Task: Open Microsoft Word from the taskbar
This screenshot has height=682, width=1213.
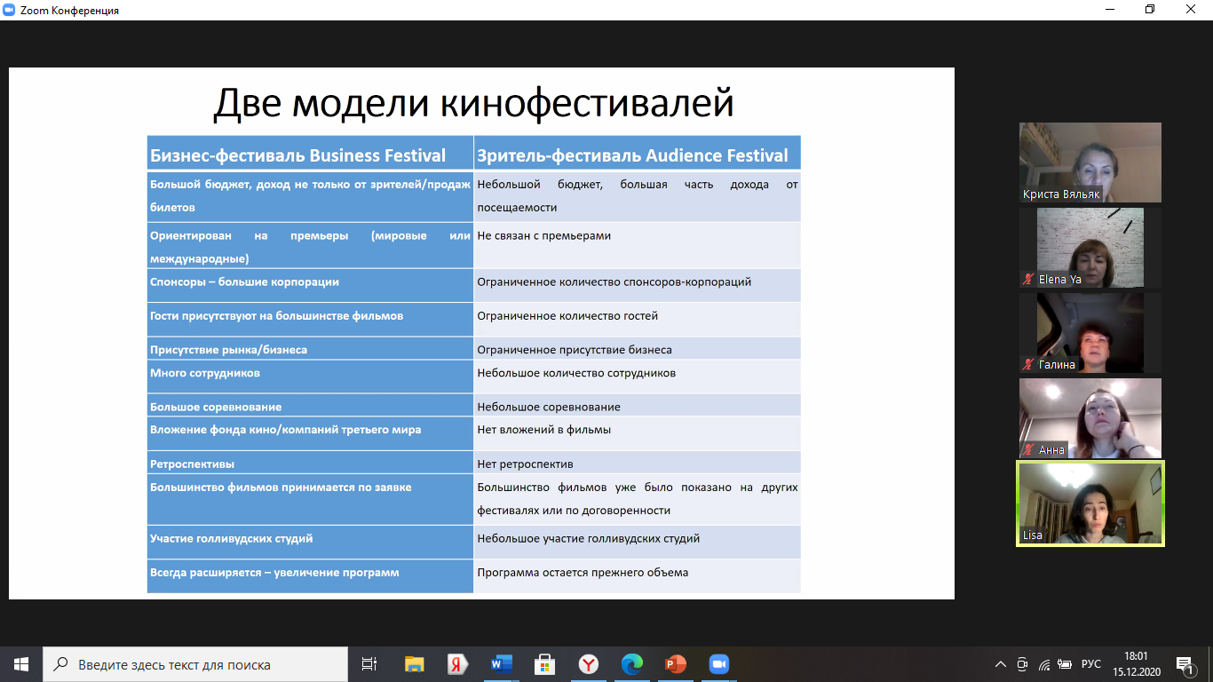Action: (501, 664)
